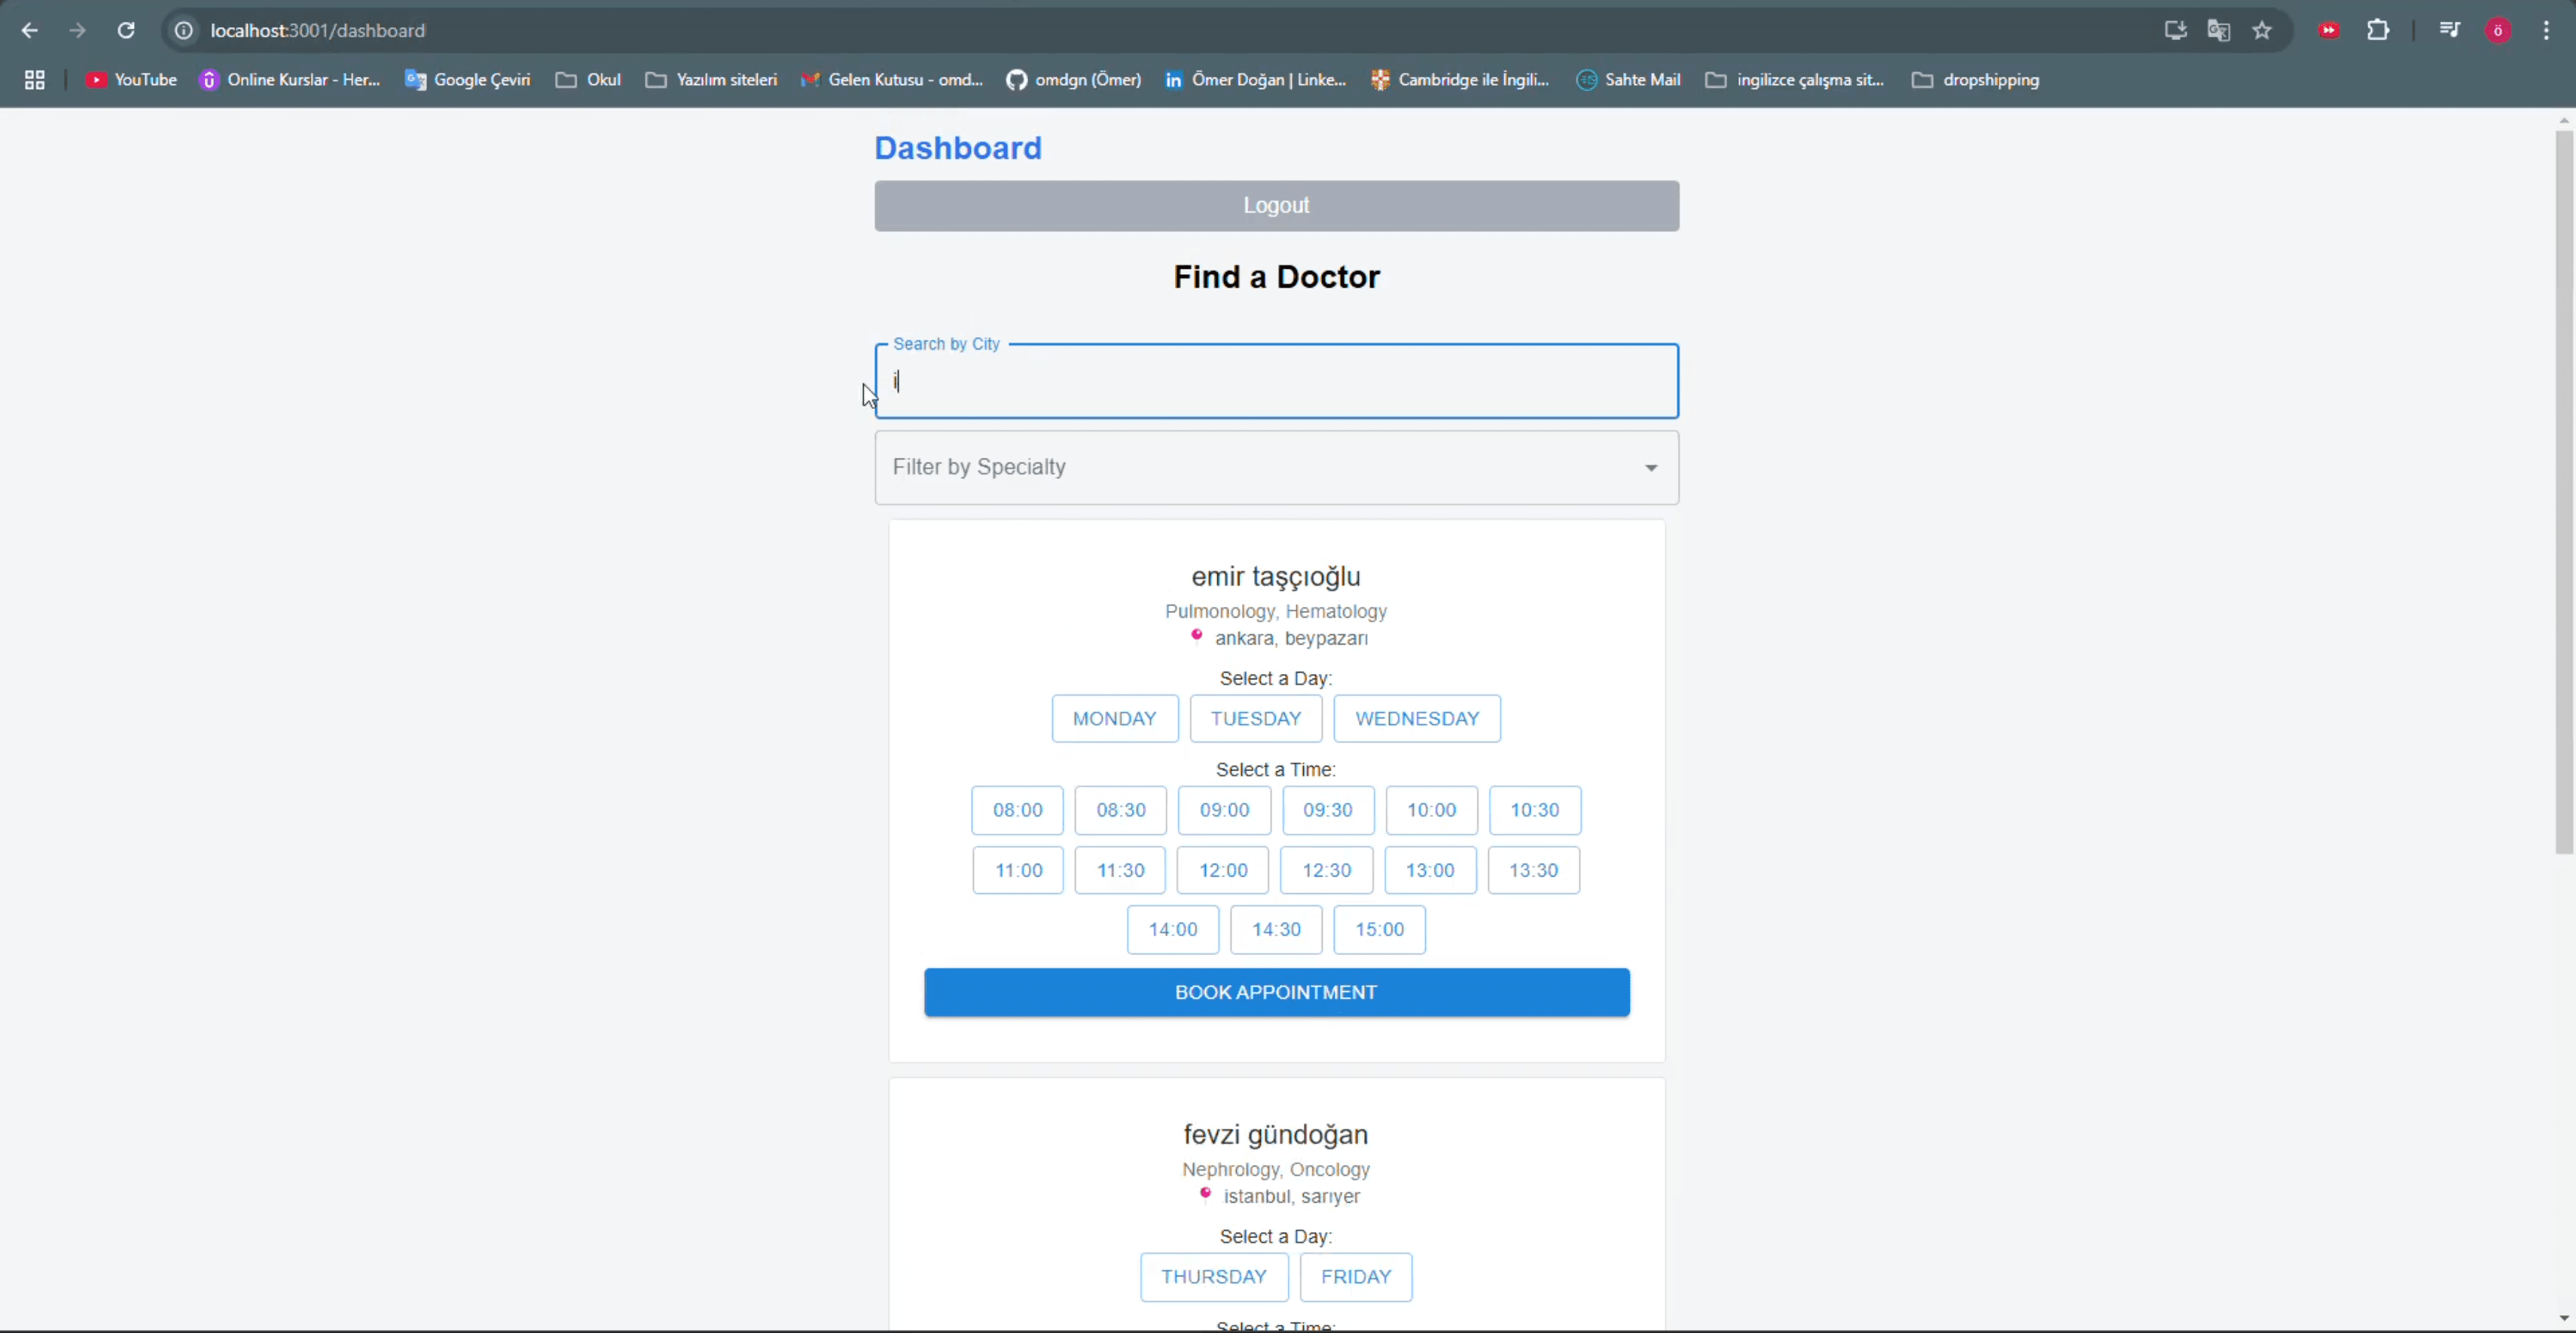Image resolution: width=2576 pixels, height=1333 pixels.
Task: Click the browser reload icon
Action: tap(126, 30)
